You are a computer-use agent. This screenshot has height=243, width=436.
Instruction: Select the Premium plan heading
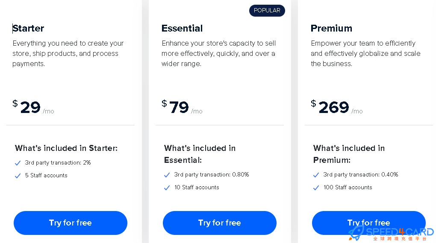(331, 28)
